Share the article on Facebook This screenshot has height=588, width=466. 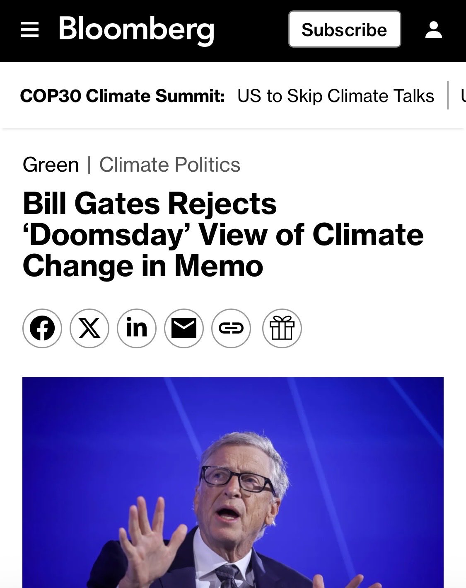(42, 328)
